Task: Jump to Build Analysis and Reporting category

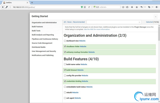Action: 43,35
